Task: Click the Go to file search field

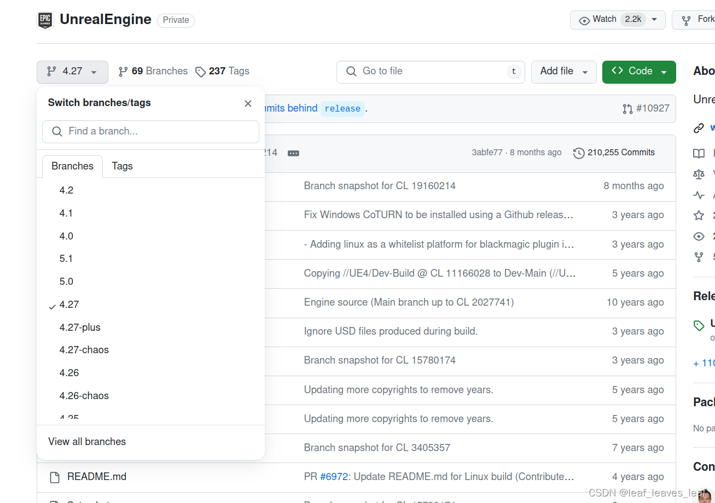Action: [431, 72]
